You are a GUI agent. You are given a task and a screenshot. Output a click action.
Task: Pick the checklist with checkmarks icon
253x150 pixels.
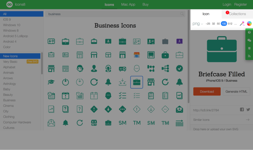tap(122, 96)
